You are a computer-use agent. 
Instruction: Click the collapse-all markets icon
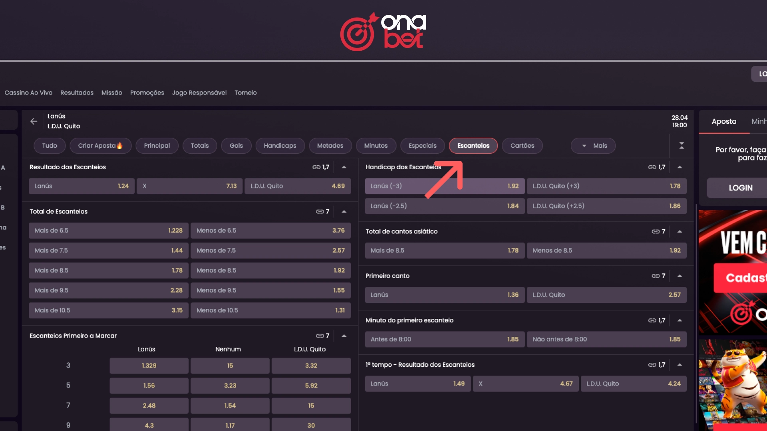pos(682,146)
